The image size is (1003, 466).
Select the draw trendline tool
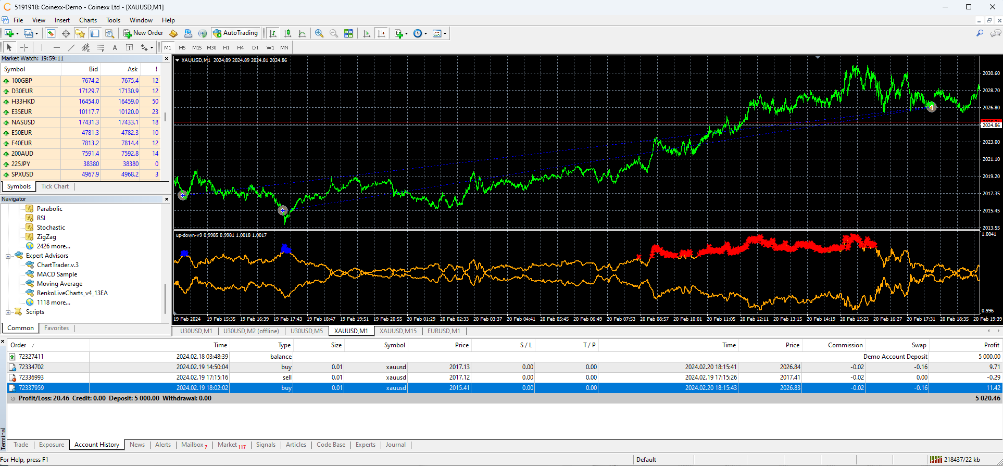click(71, 47)
